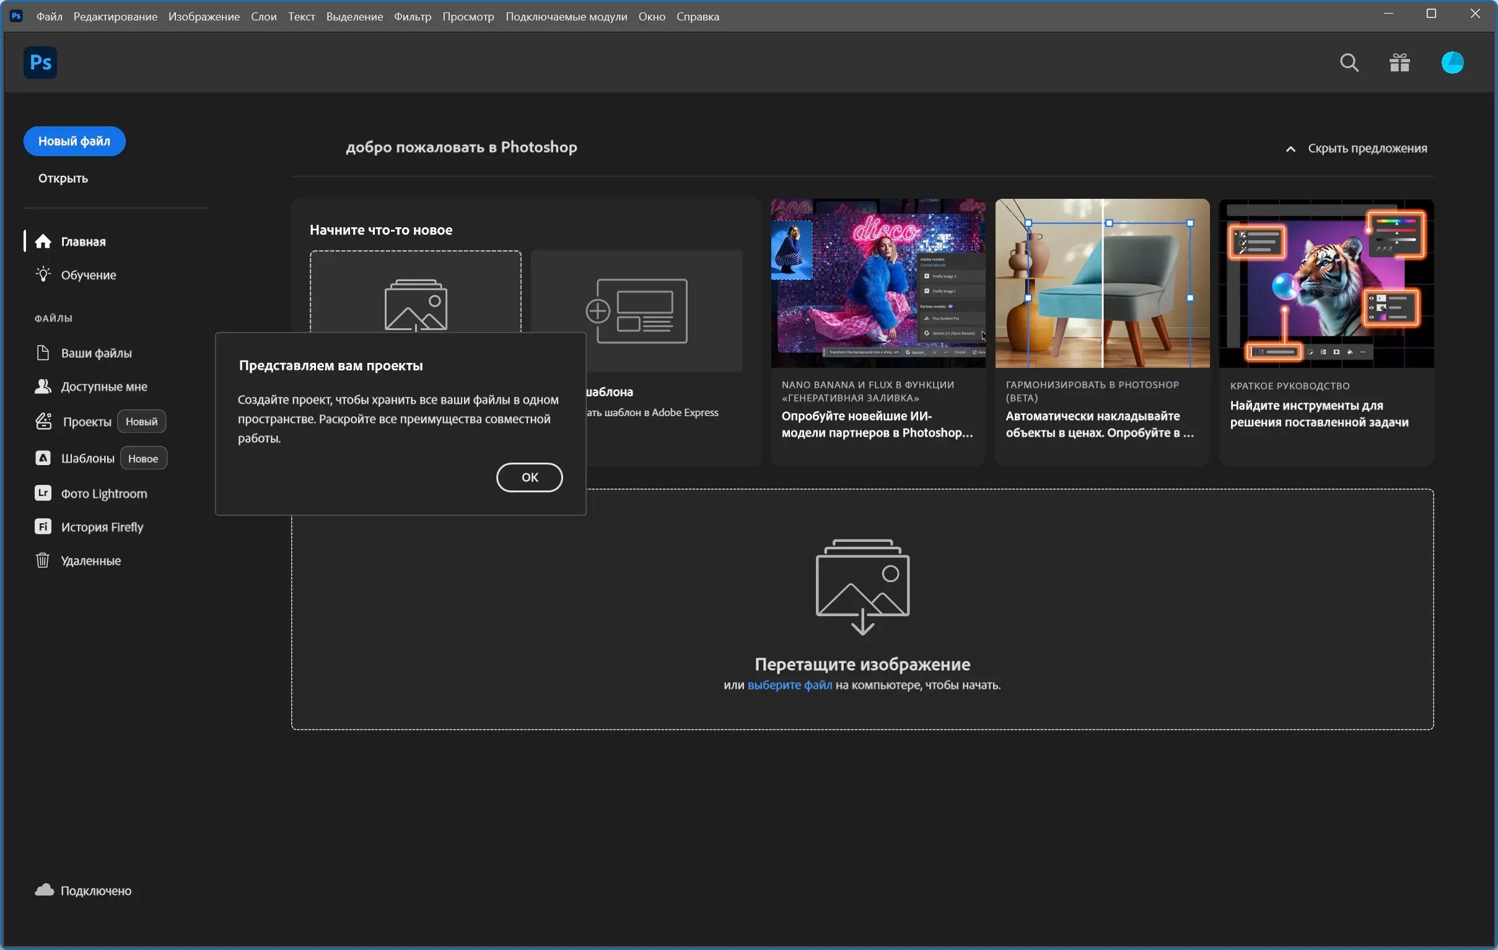The height and width of the screenshot is (950, 1498).
Task: Click the dashed upload image card
Action: click(416, 292)
